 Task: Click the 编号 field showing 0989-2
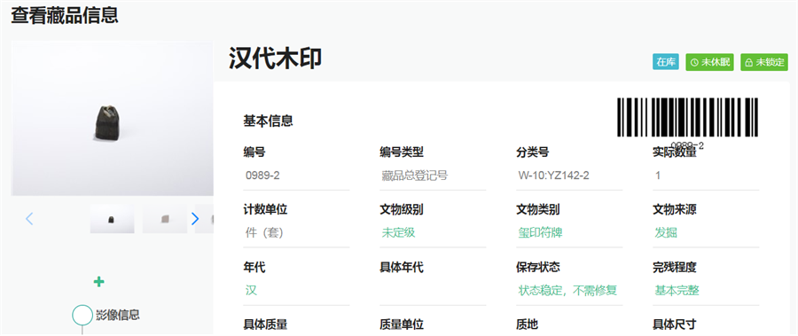(297, 176)
